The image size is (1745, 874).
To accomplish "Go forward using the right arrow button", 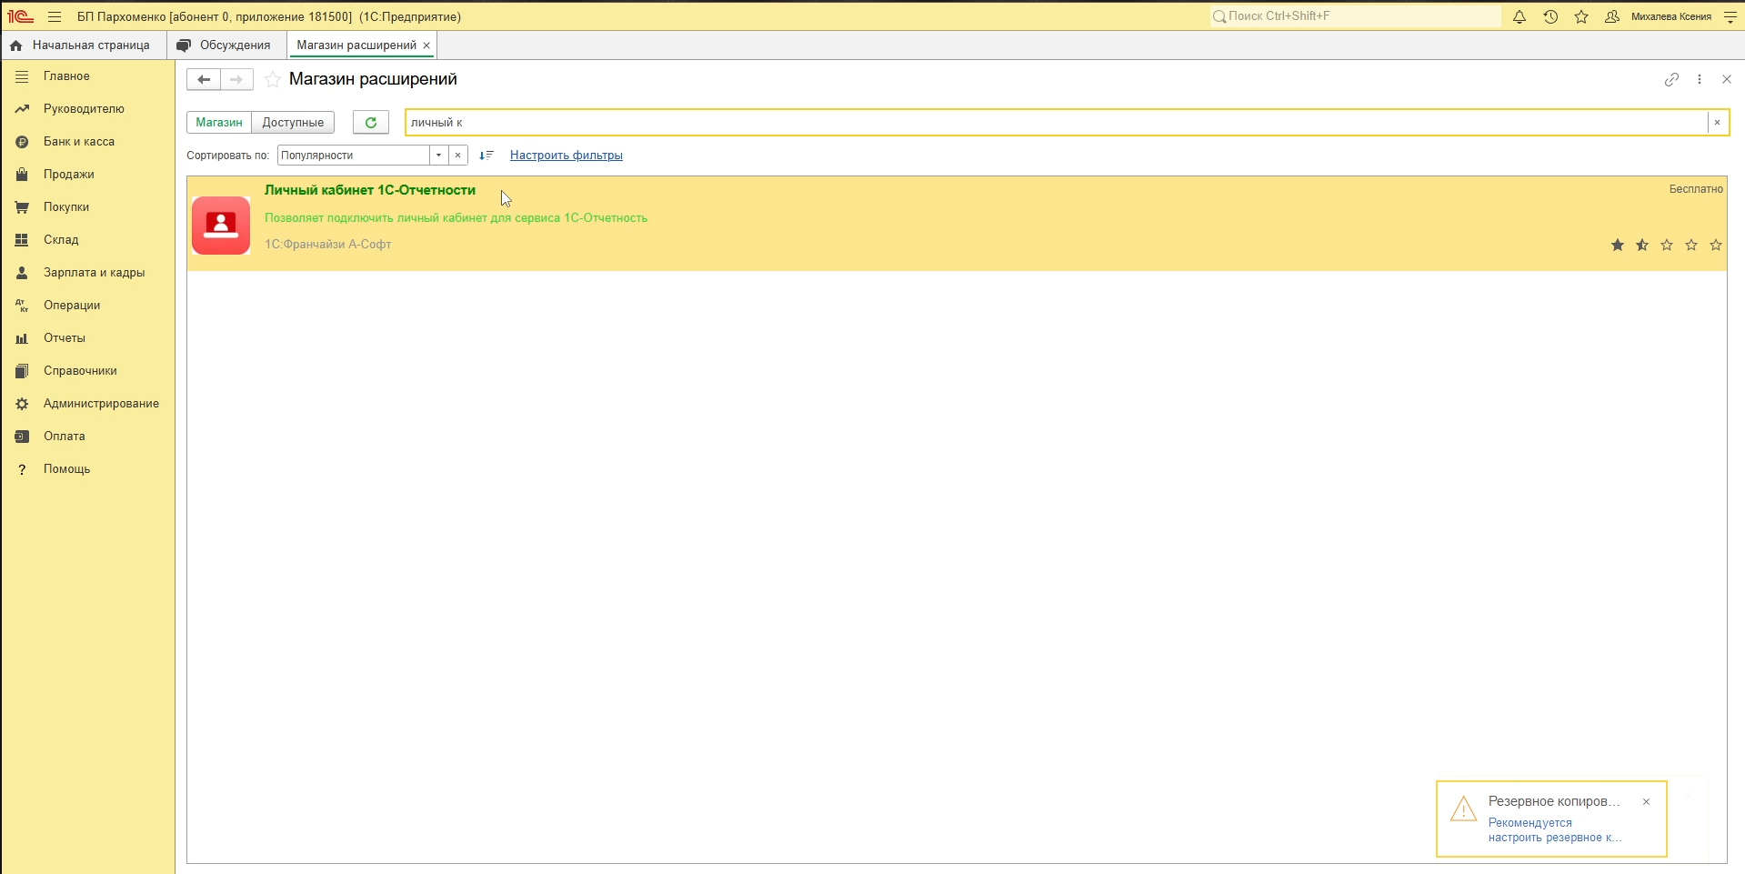I will (236, 79).
